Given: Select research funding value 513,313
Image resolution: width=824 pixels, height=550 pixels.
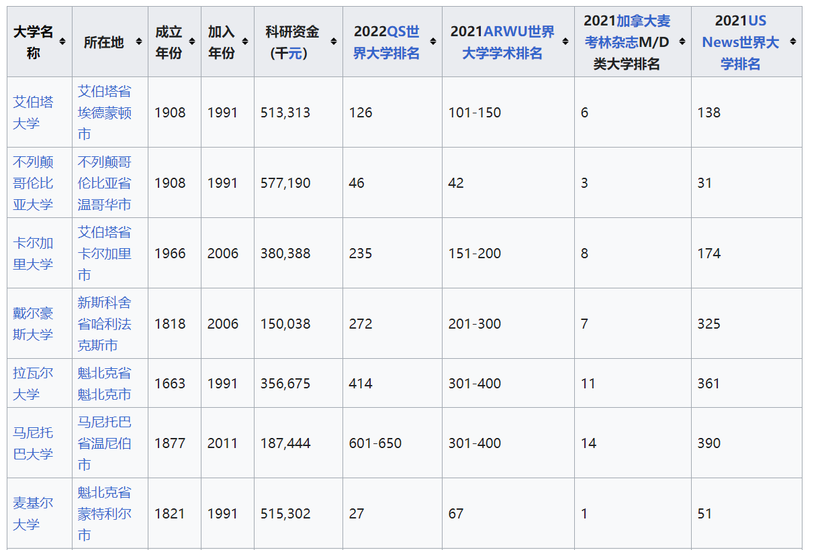Looking at the screenshot, I should click(285, 113).
